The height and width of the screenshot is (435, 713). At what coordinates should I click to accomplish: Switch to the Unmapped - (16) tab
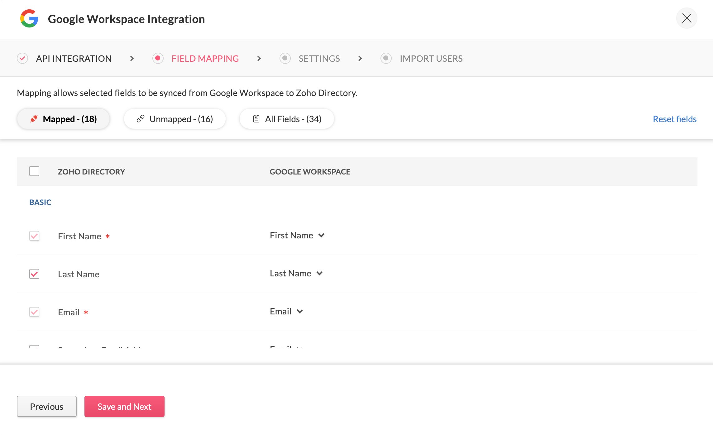(x=175, y=119)
